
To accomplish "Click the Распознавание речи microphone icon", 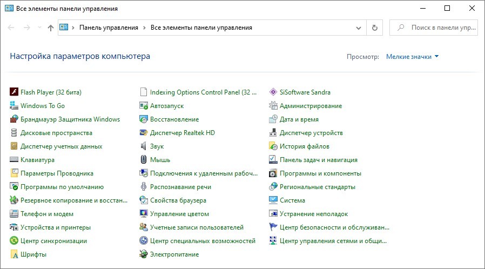I will 144,186.
